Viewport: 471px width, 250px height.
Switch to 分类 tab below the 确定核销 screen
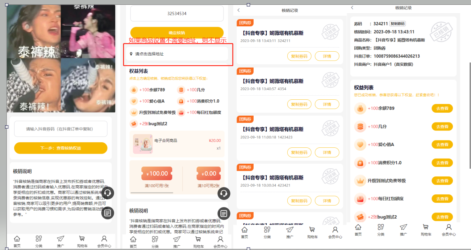[155, 242]
